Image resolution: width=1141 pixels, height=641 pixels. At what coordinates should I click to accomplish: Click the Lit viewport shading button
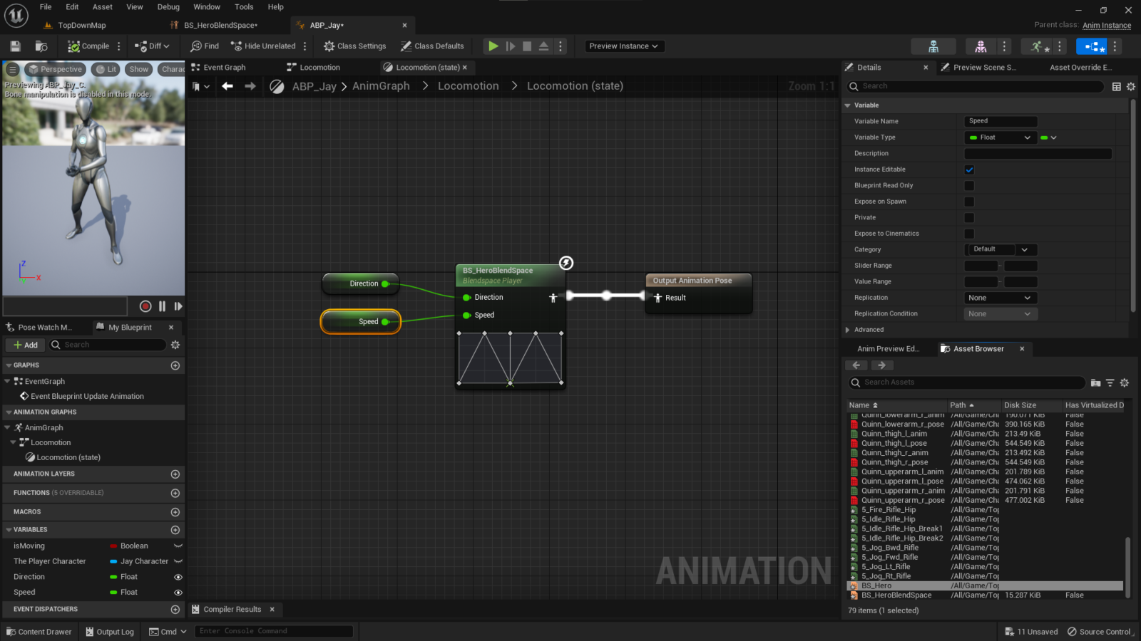click(x=106, y=69)
